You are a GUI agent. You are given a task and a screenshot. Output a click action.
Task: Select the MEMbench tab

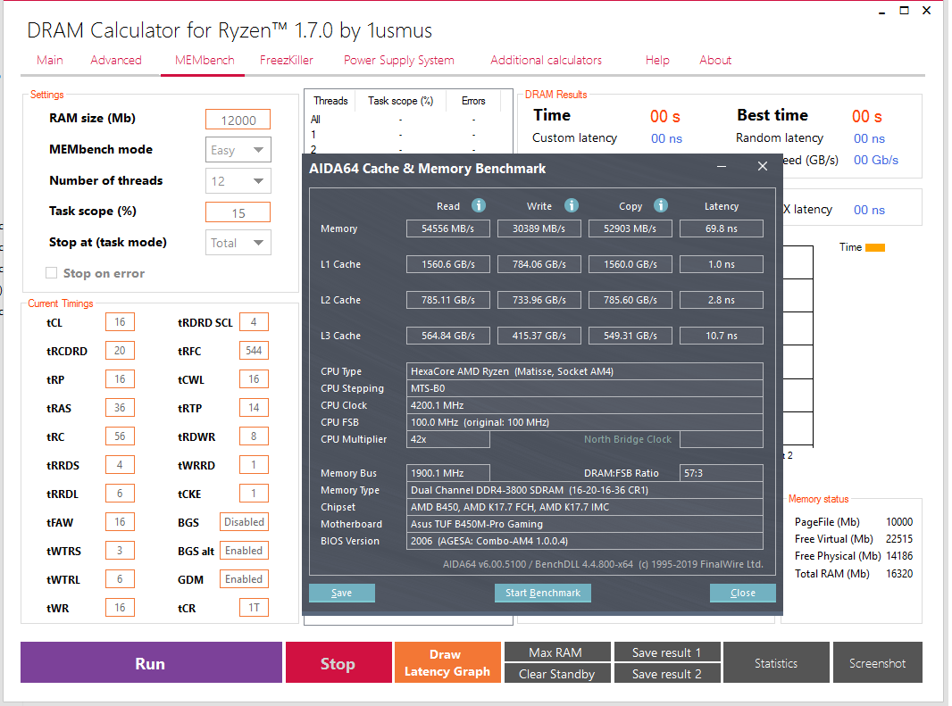click(x=205, y=60)
